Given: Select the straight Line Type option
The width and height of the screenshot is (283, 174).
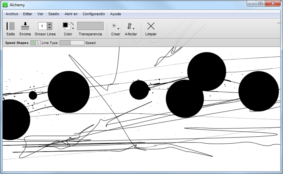Looking at the screenshot, I should point(38,43).
